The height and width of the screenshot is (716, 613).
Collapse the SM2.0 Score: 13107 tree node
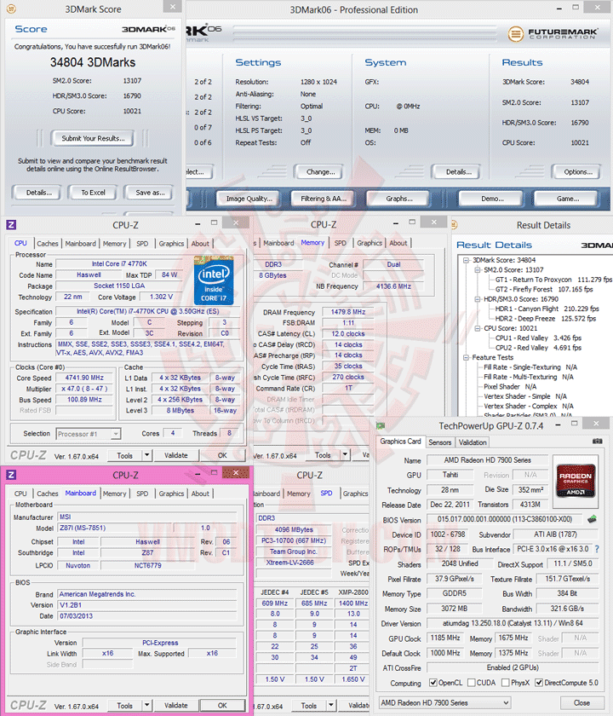click(x=478, y=270)
